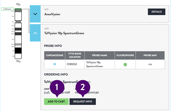The width and height of the screenshot is (171, 111).
Task: Click the n/a probe map cell
Action: pyautogui.click(x=150, y=64)
